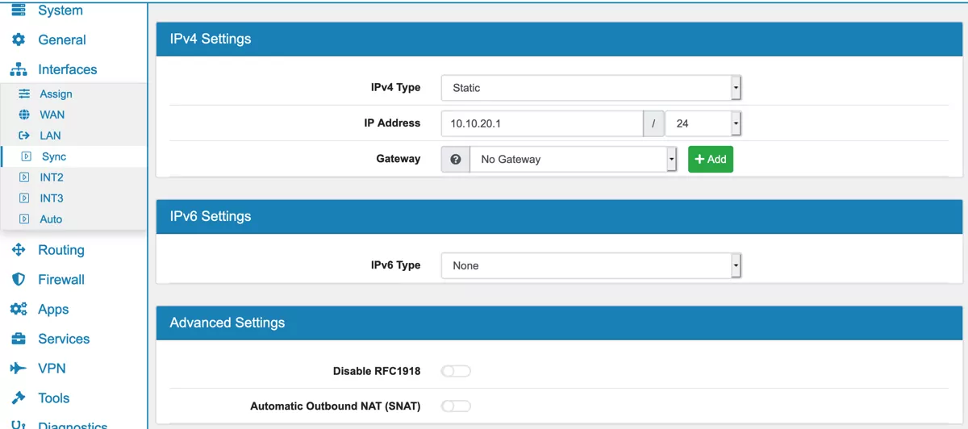968x429 pixels.
Task: Click the Disable RFC1918 label
Action: [x=377, y=371]
